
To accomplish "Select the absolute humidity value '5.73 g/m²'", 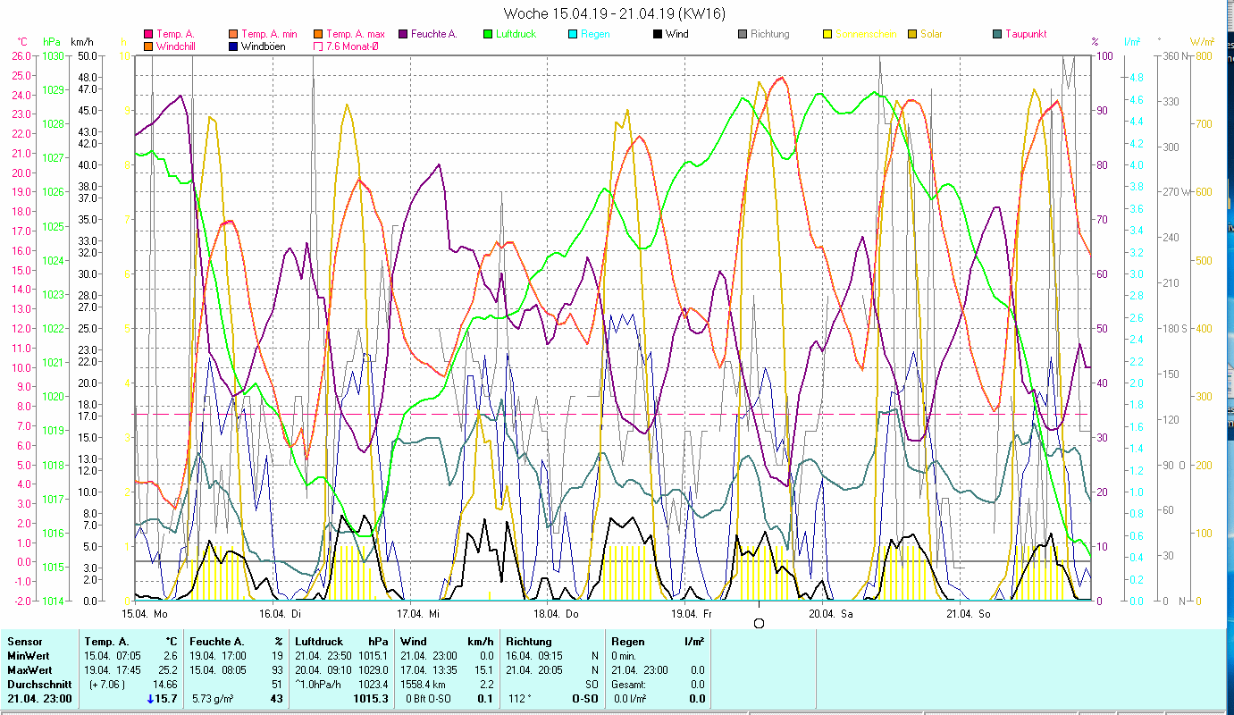I will (x=214, y=699).
